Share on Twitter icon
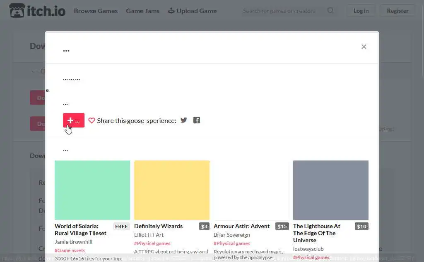 pos(183,120)
